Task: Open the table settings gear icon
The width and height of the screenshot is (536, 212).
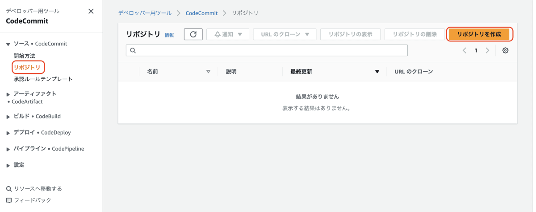Action: tap(505, 50)
